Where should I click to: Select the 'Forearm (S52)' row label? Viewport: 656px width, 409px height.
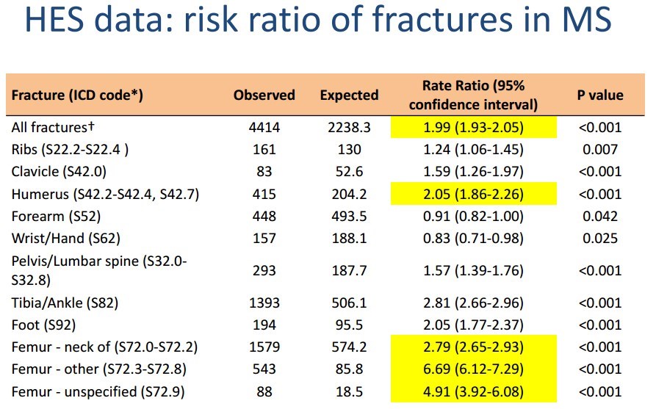pyautogui.click(x=54, y=216)
